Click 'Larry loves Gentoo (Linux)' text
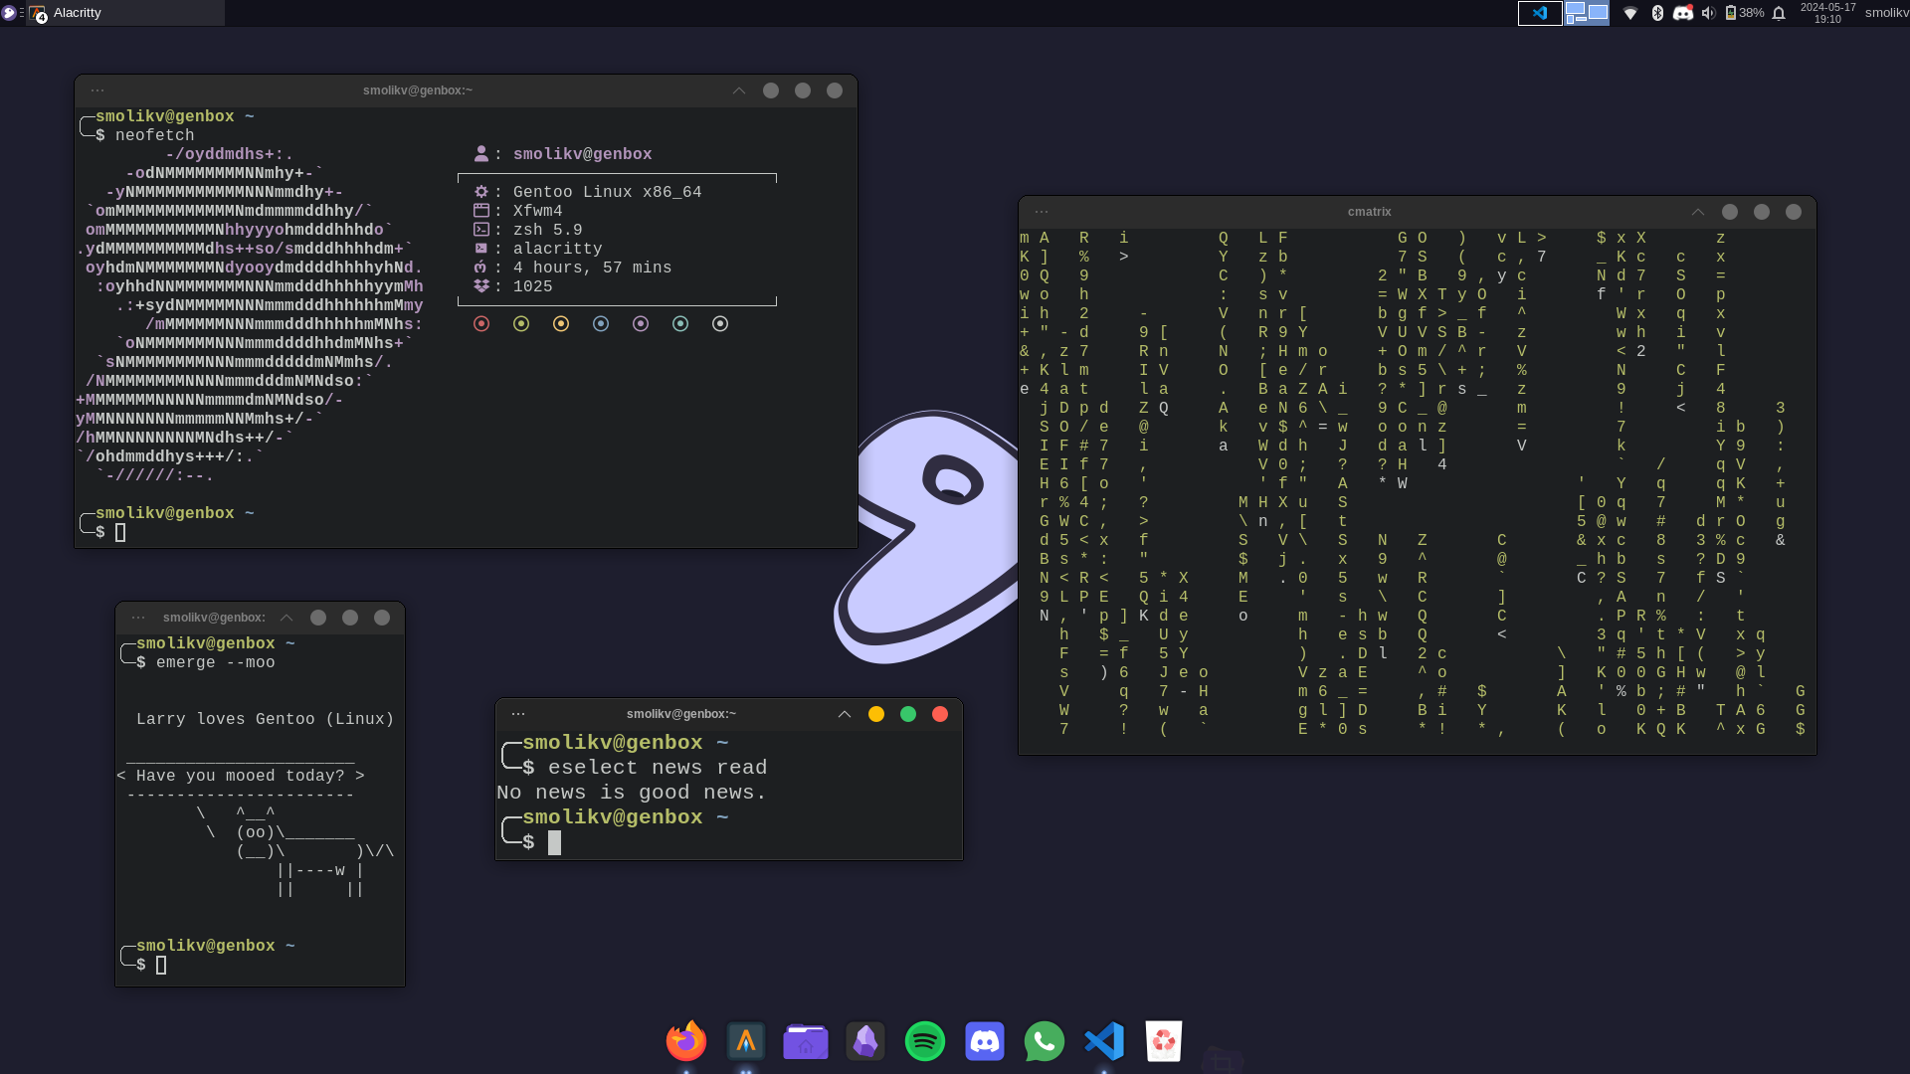Image resolution: width=1910 pixels, height=1074 pixels. point(265,719)
